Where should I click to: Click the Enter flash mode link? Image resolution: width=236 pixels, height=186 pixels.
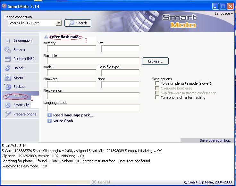coord(65,37)
